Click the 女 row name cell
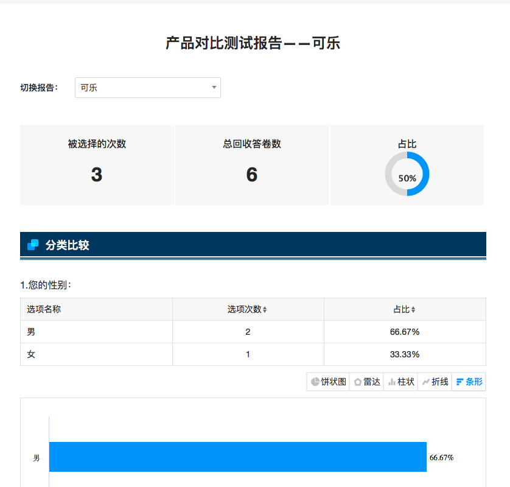The image size is (510, 487). 96,354
